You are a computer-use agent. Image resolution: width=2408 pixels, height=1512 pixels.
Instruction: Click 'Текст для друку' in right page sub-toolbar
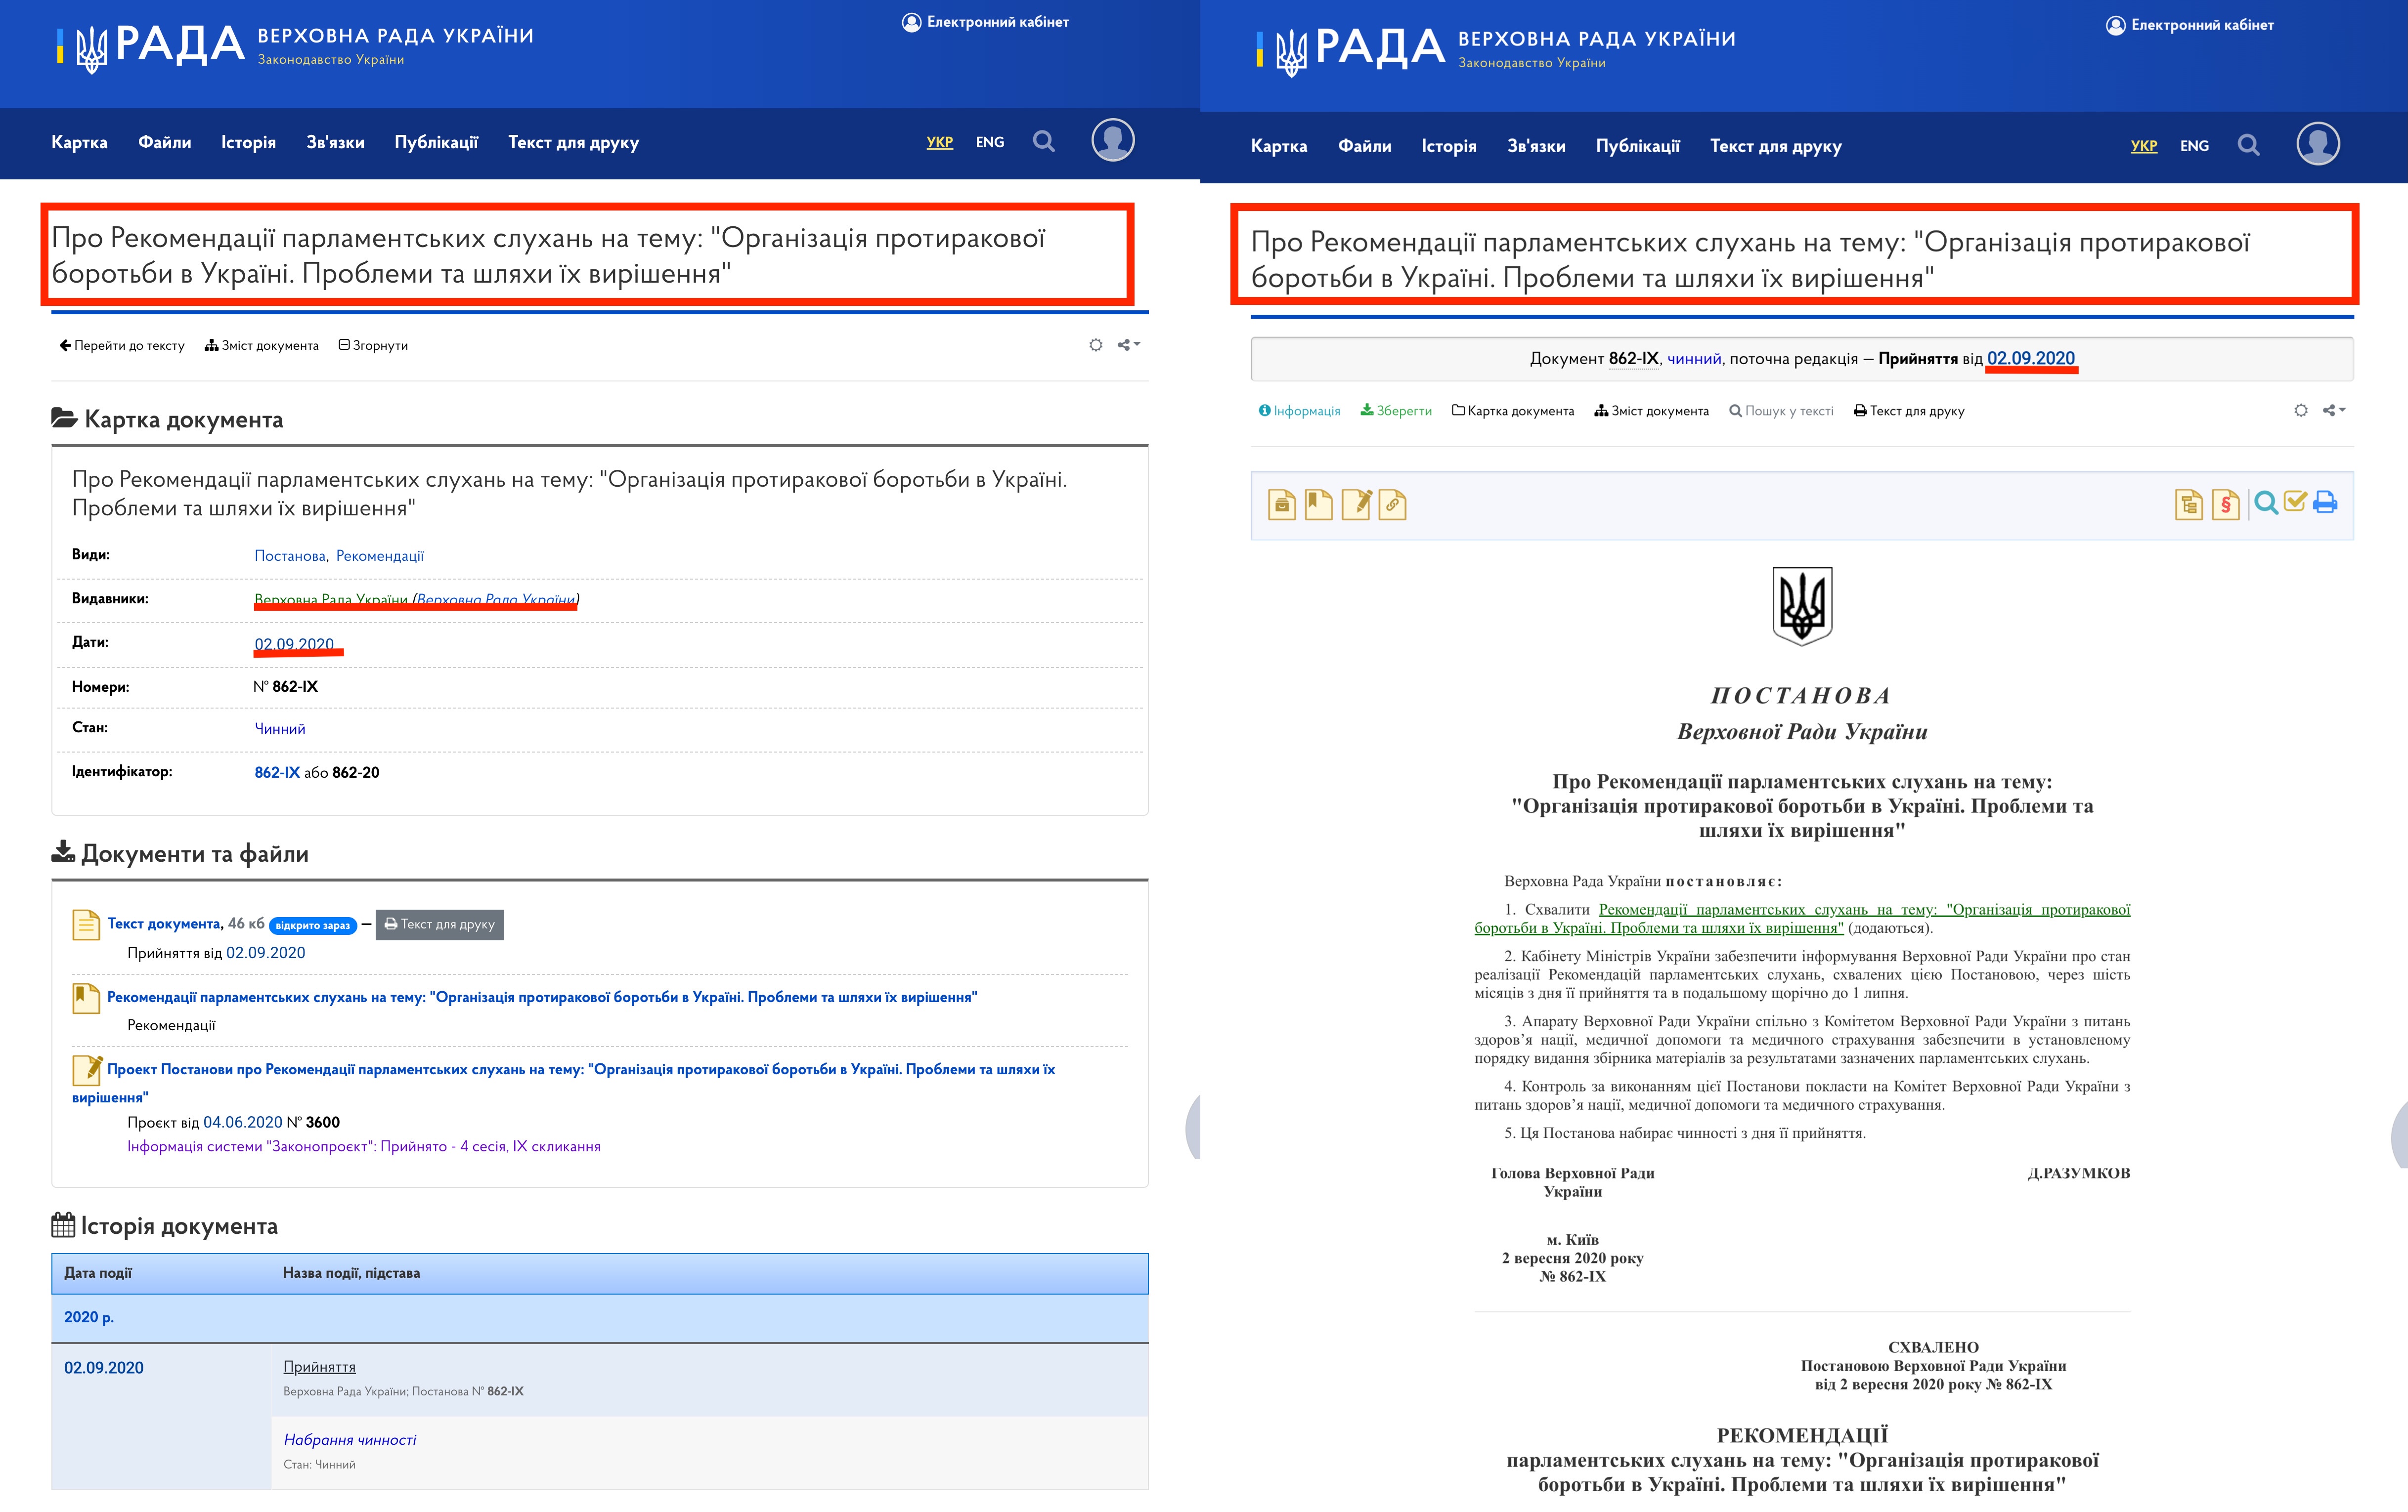click(1909, 411)
